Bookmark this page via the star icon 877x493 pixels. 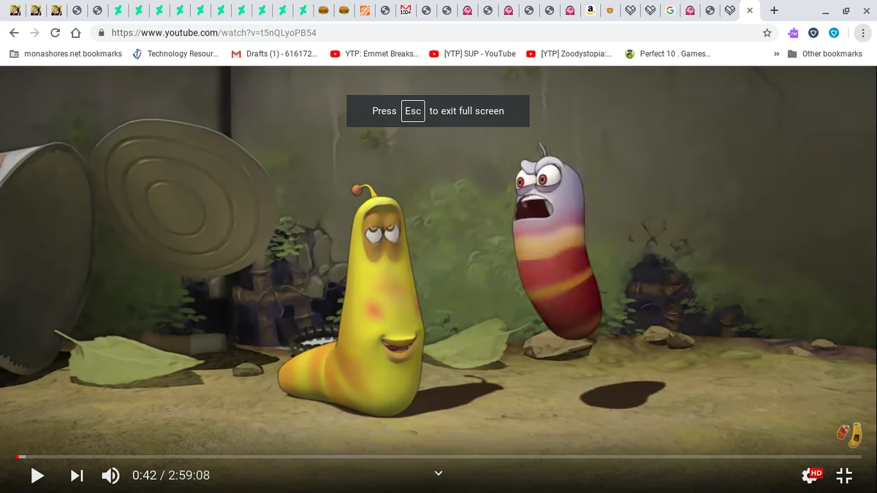(x=767, y=33)
